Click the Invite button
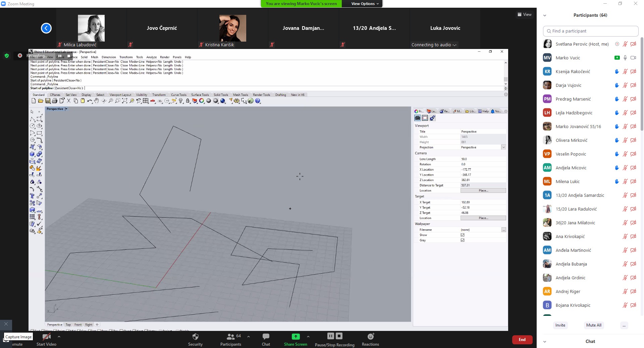 [560, 325]
